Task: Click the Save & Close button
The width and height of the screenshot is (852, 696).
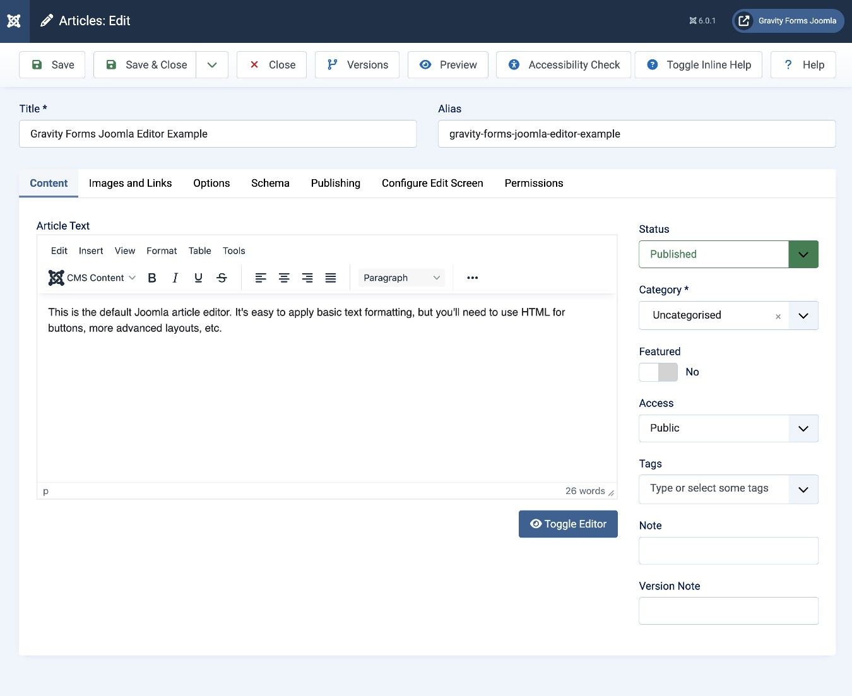Action: 146,64
